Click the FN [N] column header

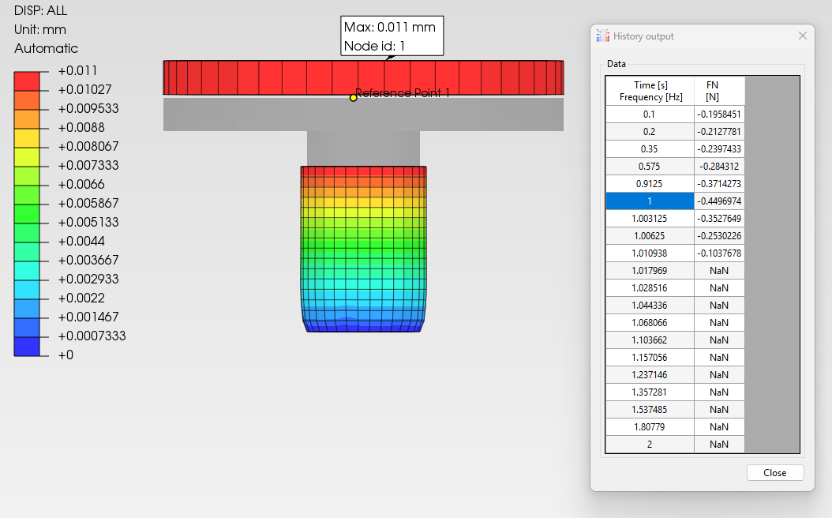718,91
